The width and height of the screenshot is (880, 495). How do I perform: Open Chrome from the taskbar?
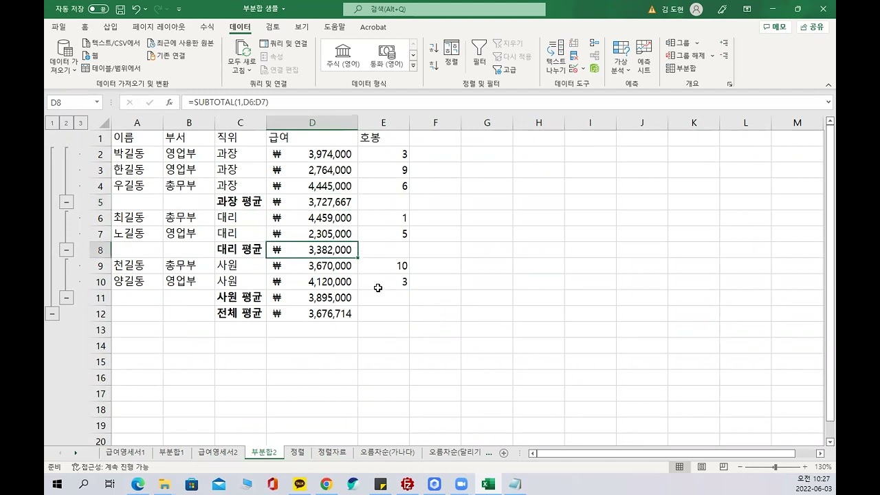coord(326,484)
